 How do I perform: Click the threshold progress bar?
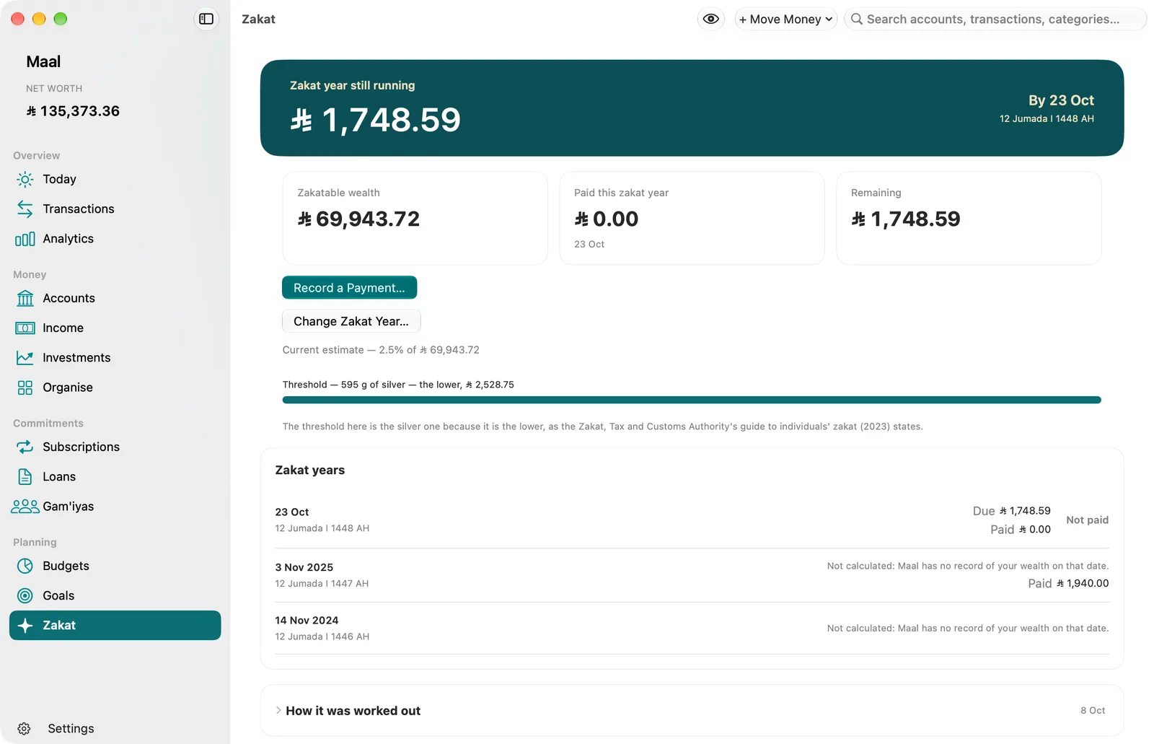point(692,400)
